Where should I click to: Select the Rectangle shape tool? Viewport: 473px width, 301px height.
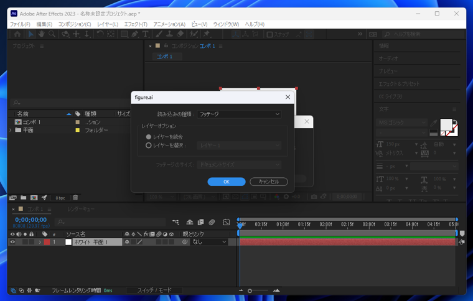[x=124, y=34]
